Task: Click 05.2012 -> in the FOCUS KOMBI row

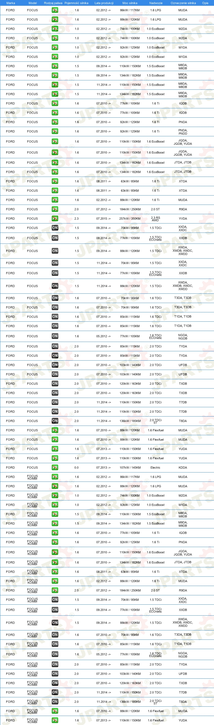Action: (103, 654)
